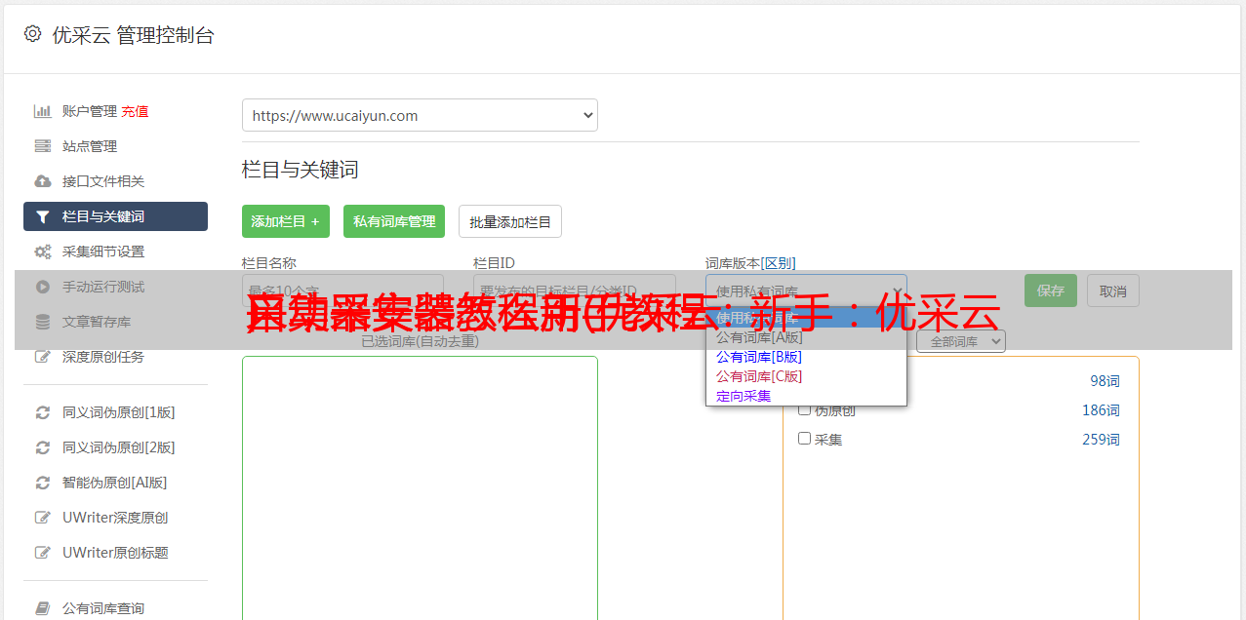The image size is (1246, 620).
Task: Focus the 栏目名称 input field
Action: click(x=342, y=291)
